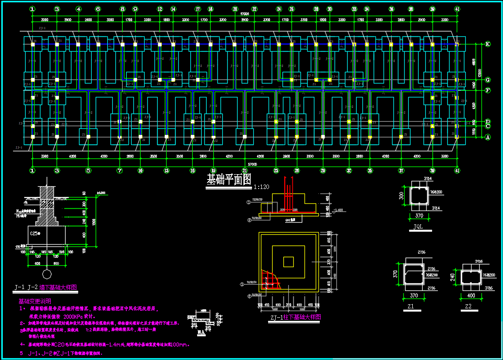
Task: Click the bottom 57000 overall dimension text
Action: (x=252, y=164)
